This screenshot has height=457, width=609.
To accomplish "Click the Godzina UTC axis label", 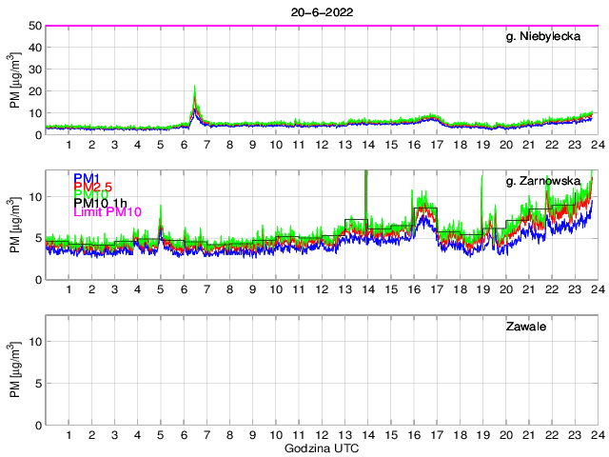I will (x=319, y=447).
